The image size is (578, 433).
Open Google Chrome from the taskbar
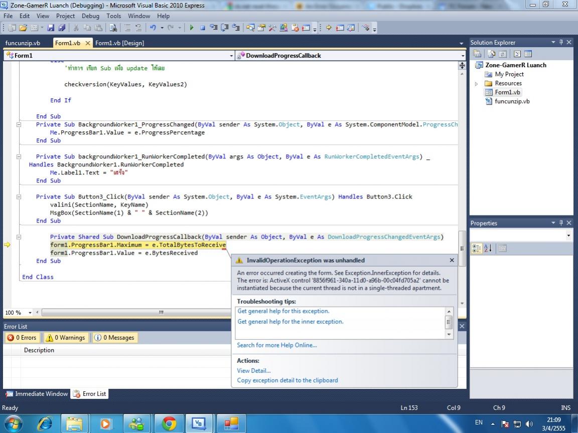[x=169, y=423]
